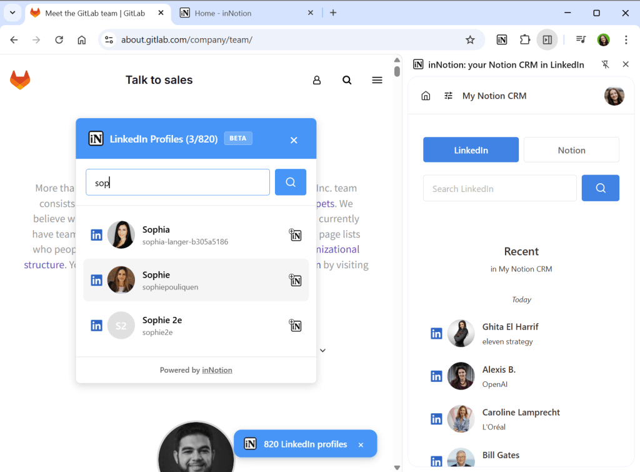Open a new browser tab

pos(333,13)
